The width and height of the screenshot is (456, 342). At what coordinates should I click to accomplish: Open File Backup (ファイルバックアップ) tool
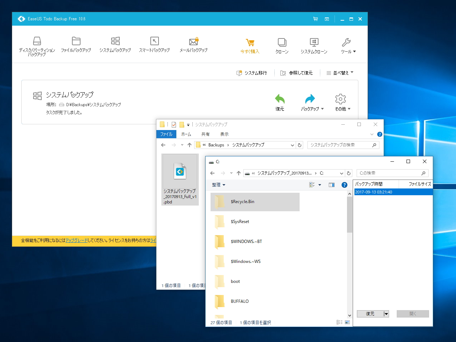coord(76,45)
